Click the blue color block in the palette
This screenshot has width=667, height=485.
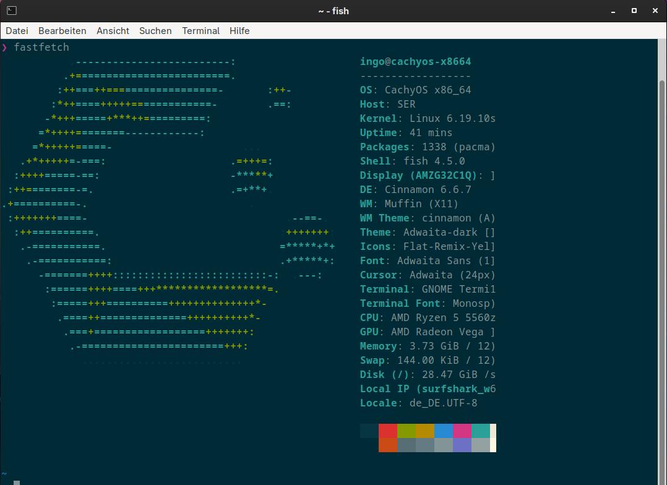444,431
